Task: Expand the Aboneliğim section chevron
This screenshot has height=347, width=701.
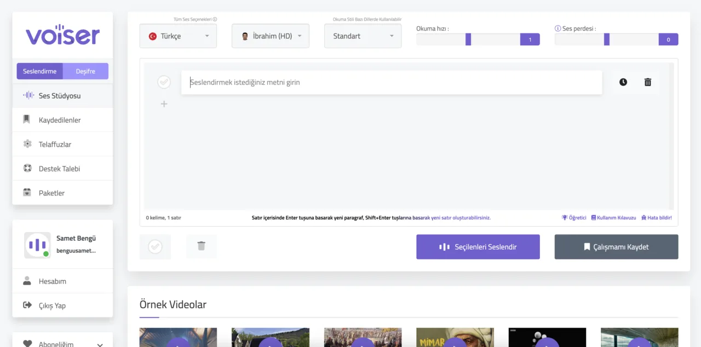Action: (100, 345)
